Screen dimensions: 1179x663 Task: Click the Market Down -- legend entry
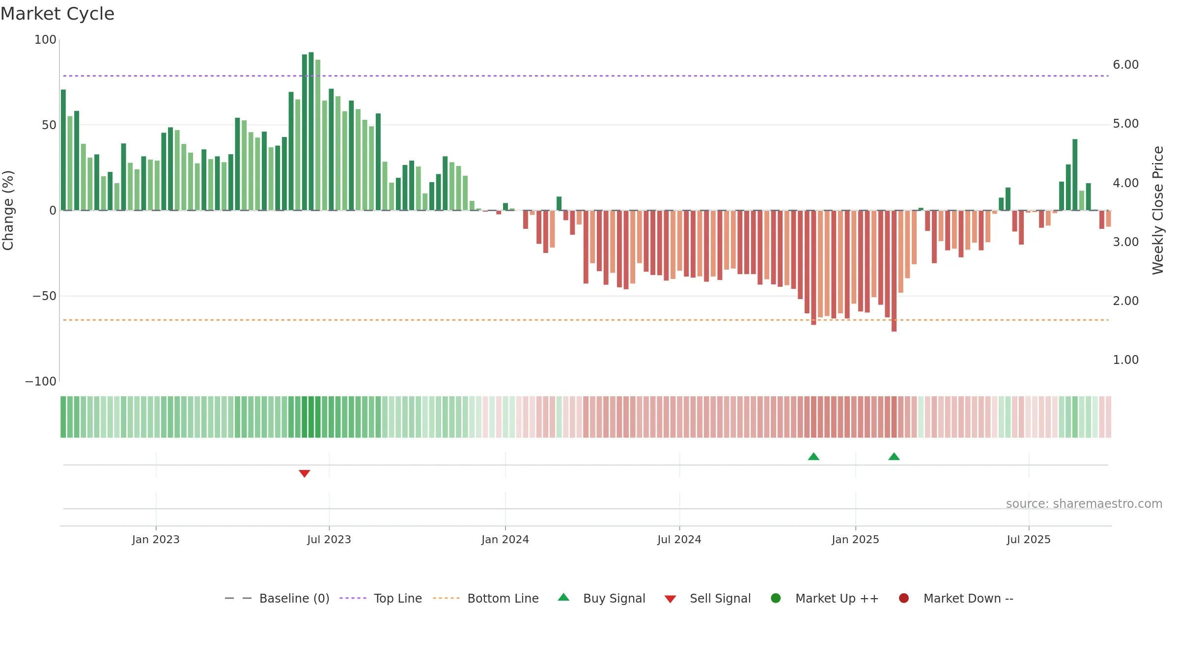(955, 598)
